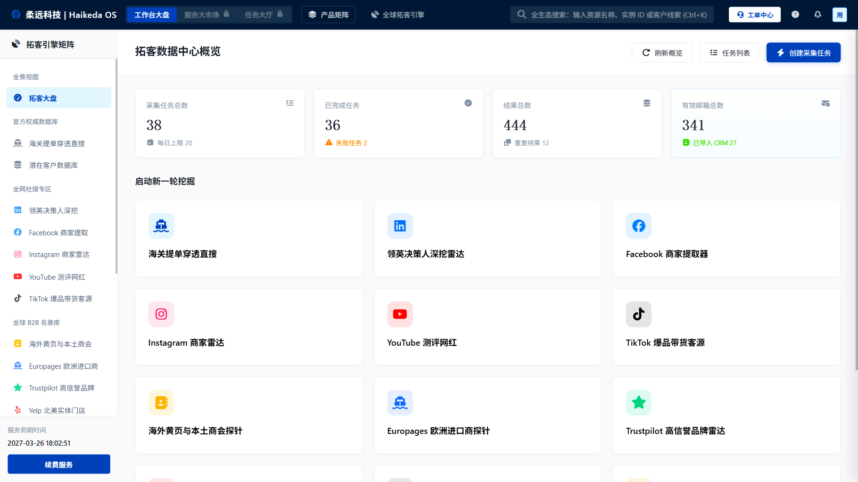Open 潜在客户数据库 in the sidebar

59,165
